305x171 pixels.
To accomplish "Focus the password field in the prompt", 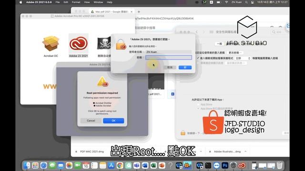I will [x=169, y=57].
